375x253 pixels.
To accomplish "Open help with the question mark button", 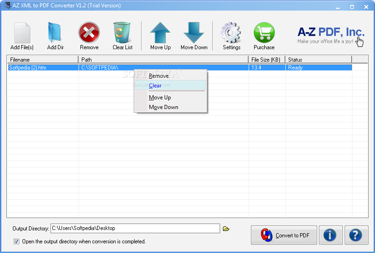I will click(x=356, y=235).
